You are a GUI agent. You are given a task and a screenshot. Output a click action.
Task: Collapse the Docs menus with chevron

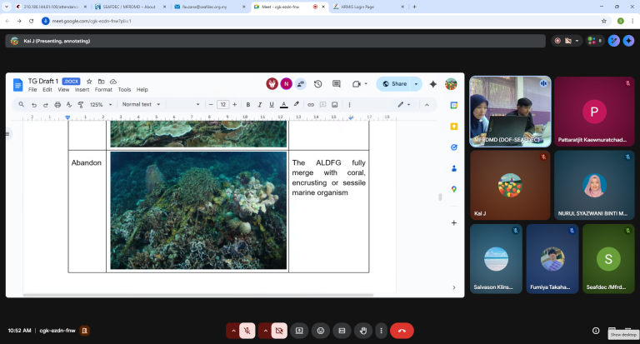pos(427,105)
